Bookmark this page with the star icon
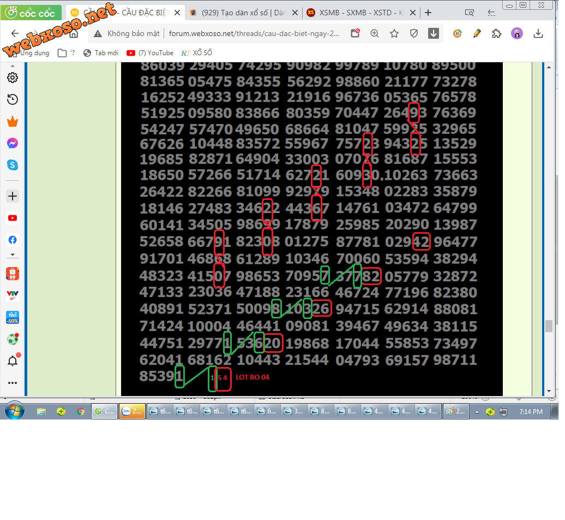Screen dimensions: 565x520 coord(394,33)
